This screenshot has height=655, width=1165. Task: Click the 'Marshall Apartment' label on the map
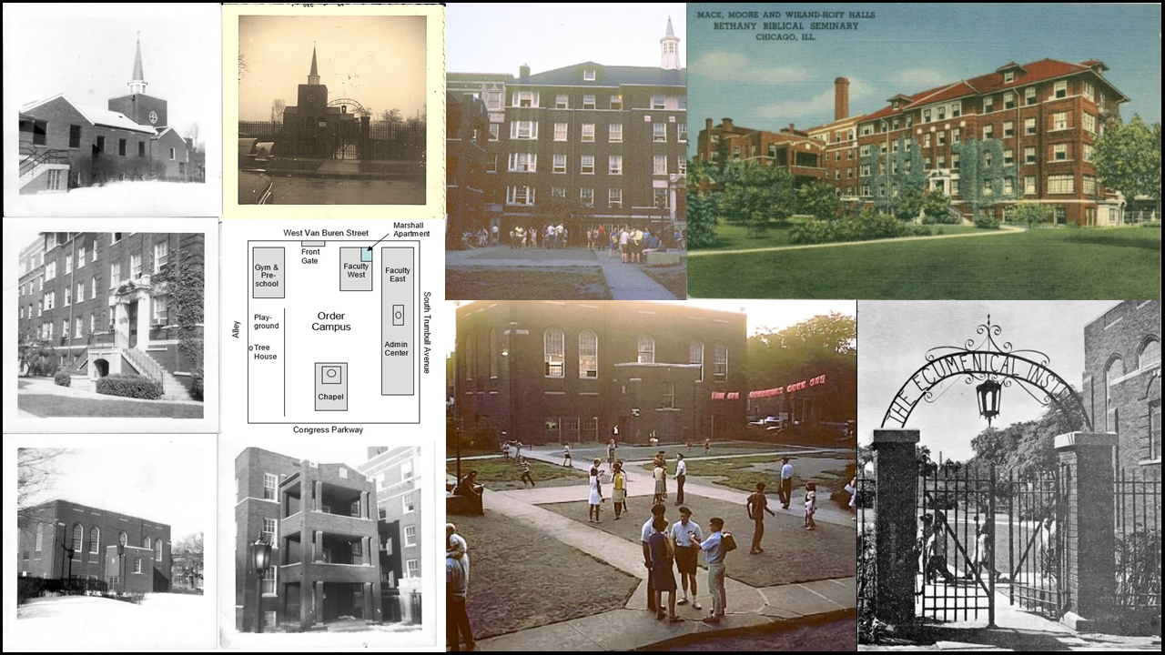pyautogui.click(x=410, y=229)
